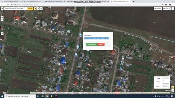The height and width of the screenshot is (98, 175).
Task: Reload the current page
Action: tap(8, 5)
